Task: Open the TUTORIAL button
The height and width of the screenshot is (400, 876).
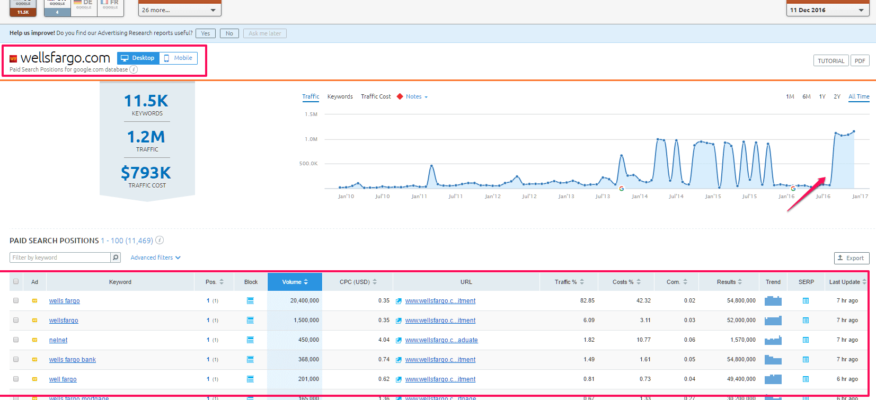Action: tap(831, 61)
